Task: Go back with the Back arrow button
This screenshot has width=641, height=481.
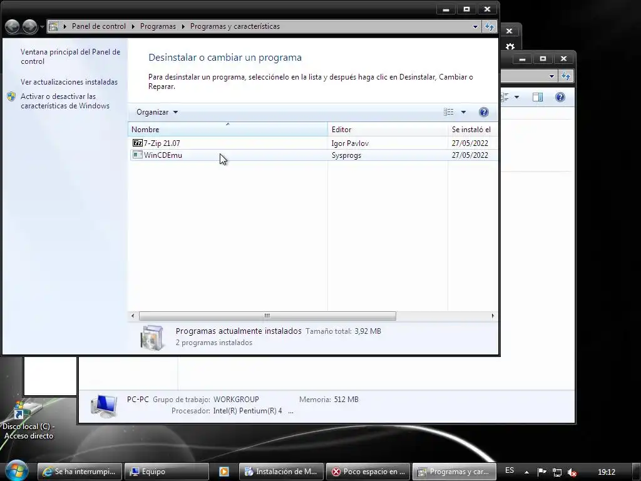Action: (13, 26)
